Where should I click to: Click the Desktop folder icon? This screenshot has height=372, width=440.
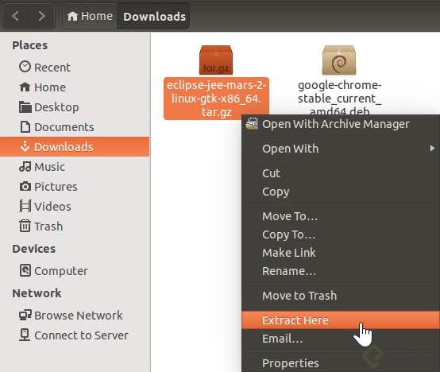tap(25, 107)
